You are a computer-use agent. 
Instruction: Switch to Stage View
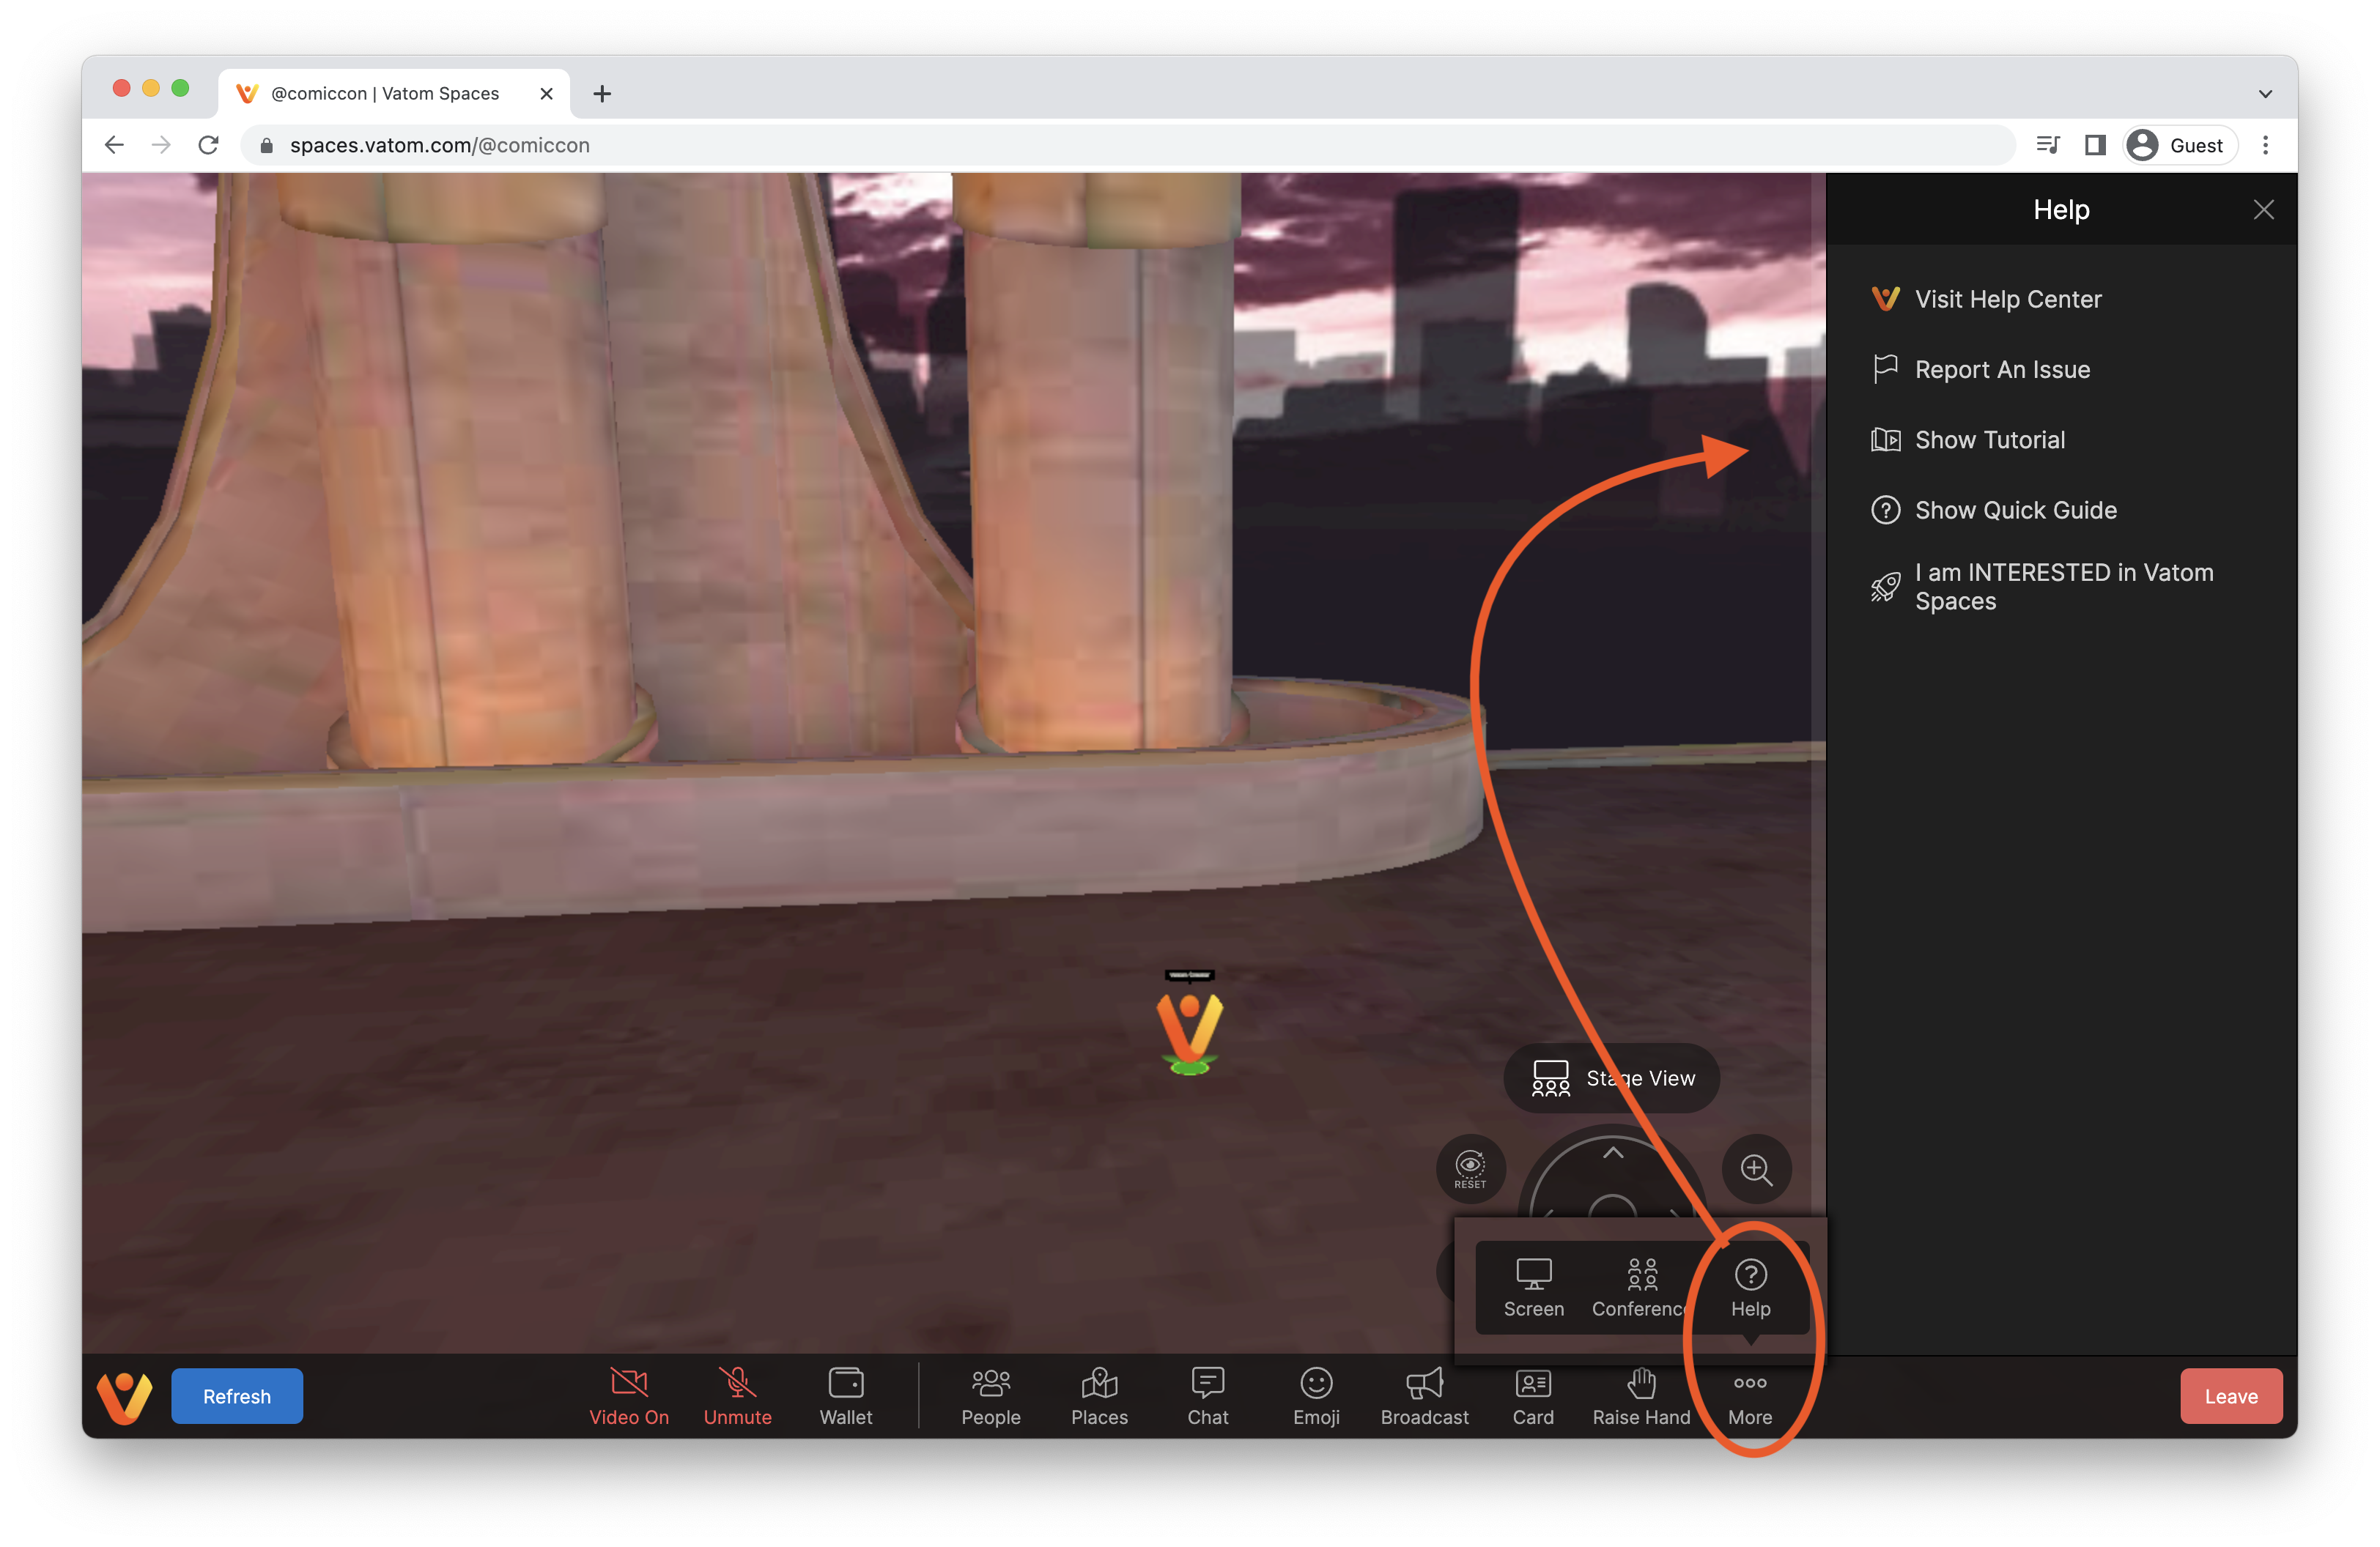1611,1078
